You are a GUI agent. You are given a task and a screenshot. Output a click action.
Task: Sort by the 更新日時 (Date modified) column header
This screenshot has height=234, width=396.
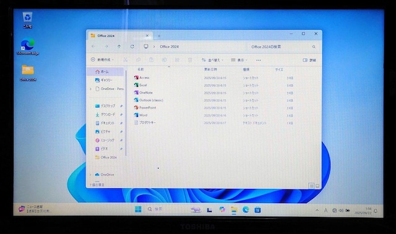coord(210,69)
